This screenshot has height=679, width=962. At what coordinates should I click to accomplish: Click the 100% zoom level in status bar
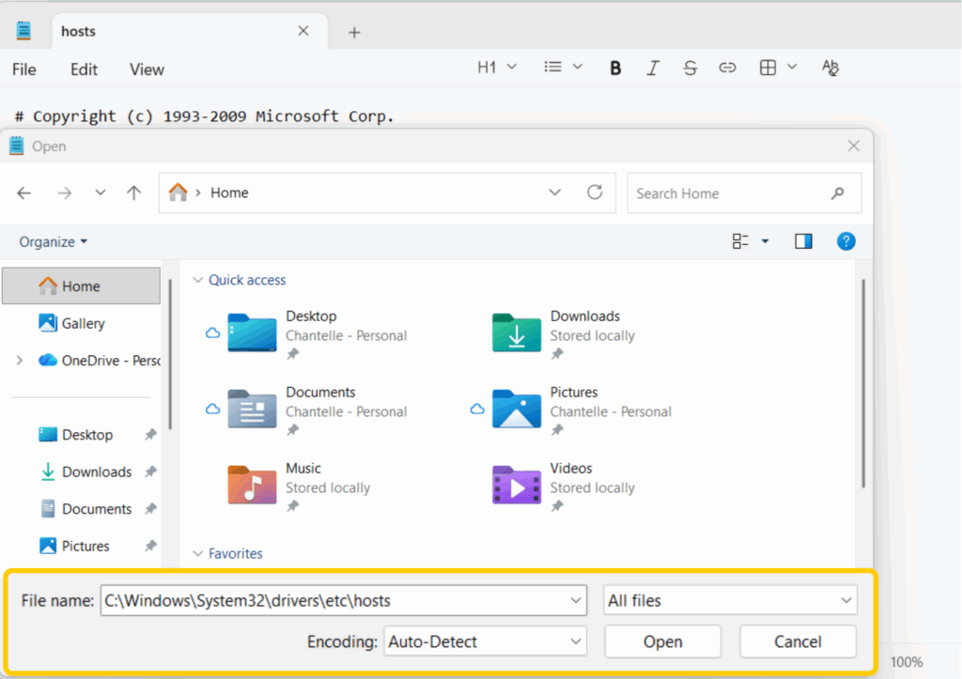coord(907,662)
